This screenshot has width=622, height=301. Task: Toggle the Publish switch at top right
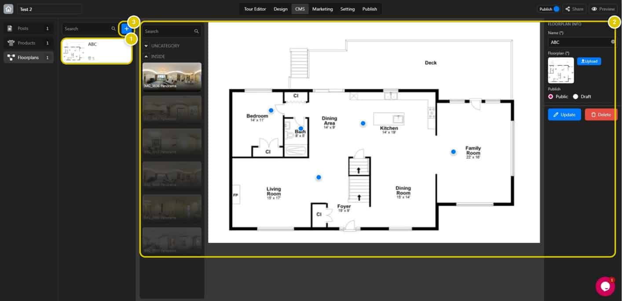tap(556, 9)
